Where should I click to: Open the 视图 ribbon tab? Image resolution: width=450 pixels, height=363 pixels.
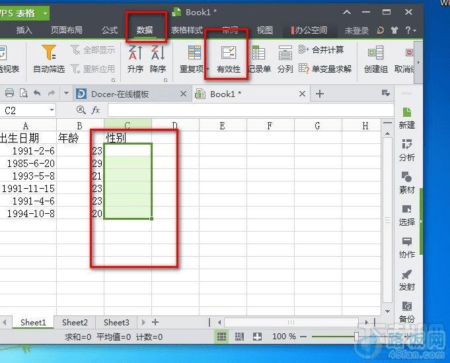[264, 30]
